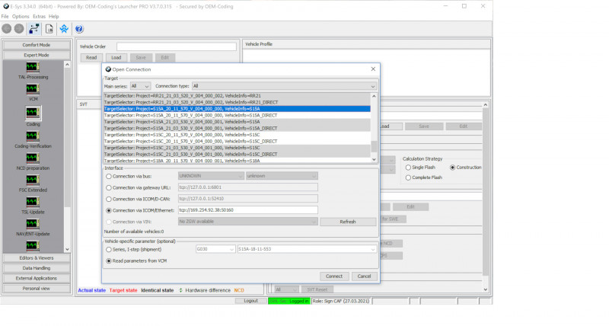Select the NCD preparation module
Screen dimensions: 609x326
(x=33, y=158)
